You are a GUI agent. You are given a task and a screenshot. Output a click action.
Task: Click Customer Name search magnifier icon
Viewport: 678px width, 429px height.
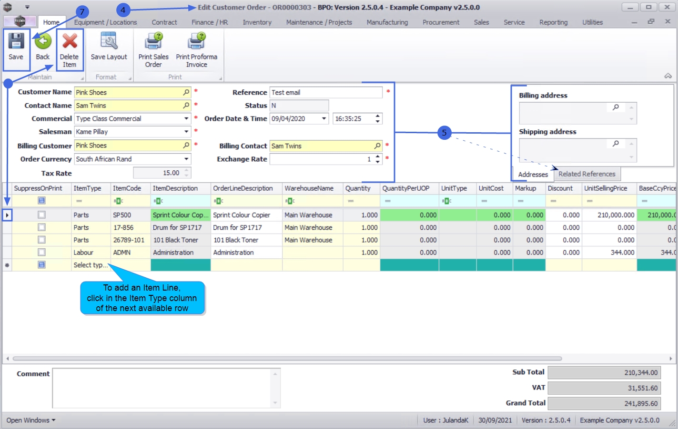click(186, 92)
